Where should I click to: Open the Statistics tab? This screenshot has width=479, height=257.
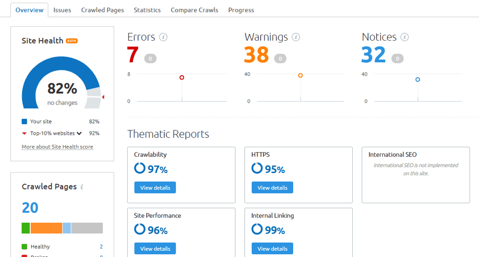[x=147, y=10]
